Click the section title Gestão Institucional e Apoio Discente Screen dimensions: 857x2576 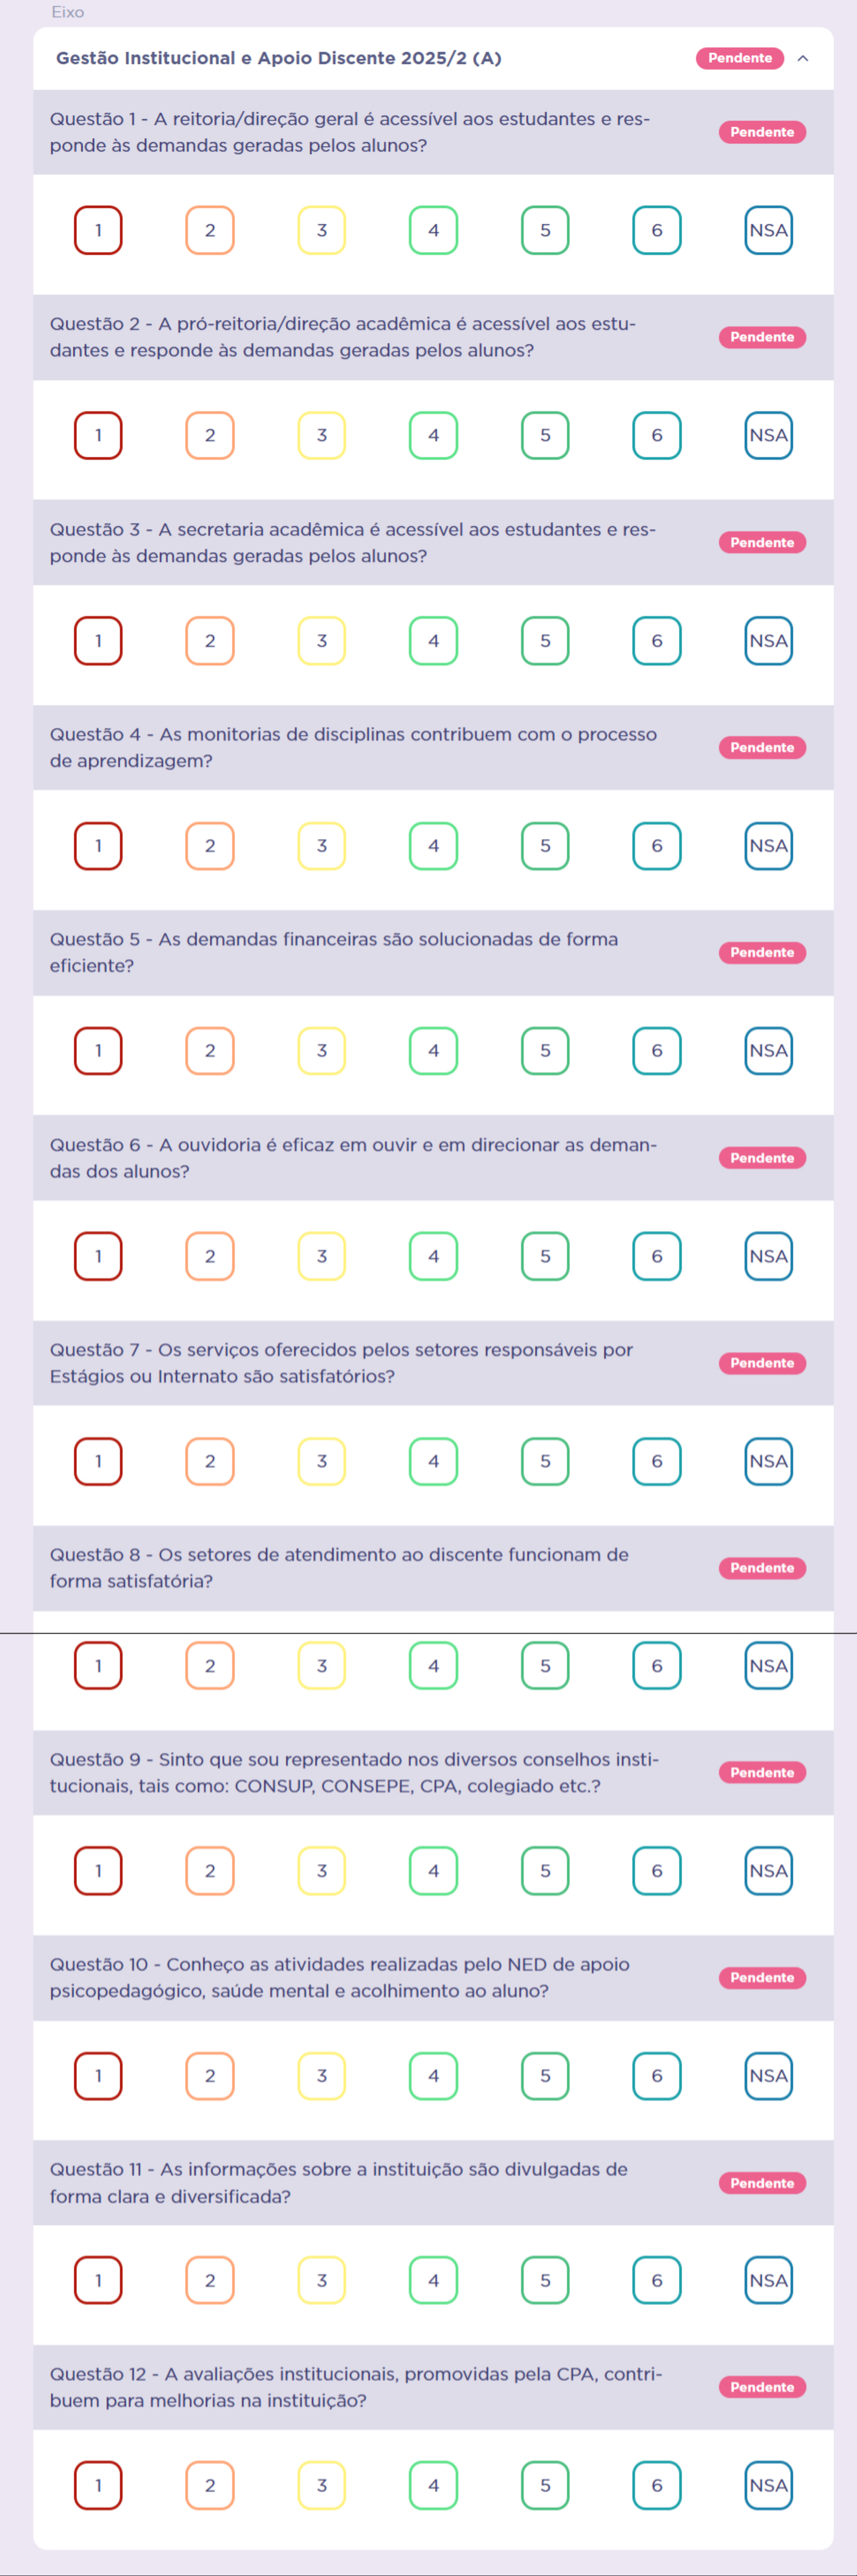(278, 58)
